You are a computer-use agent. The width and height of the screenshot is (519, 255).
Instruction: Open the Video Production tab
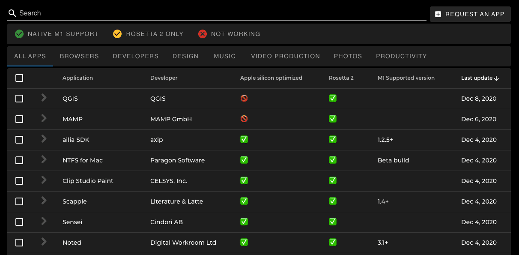[286, 56]
